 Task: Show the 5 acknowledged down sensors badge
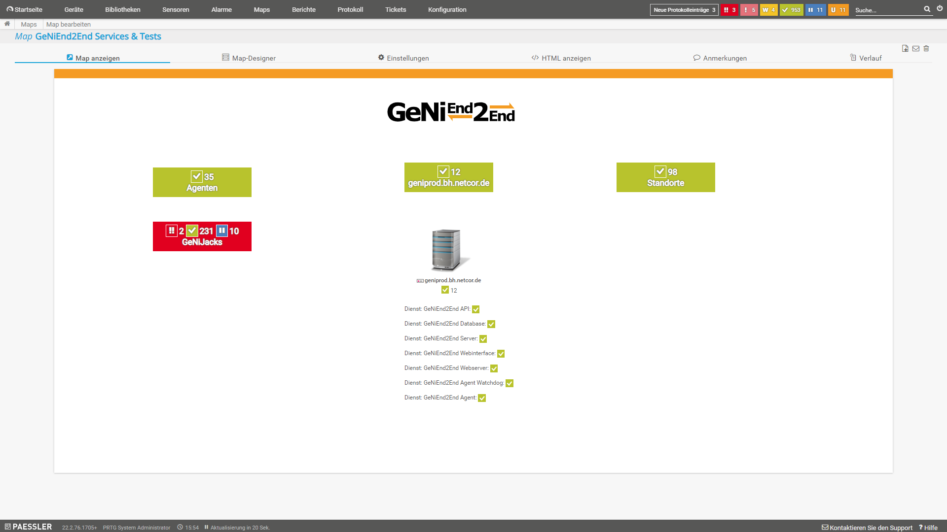(749, 10)
